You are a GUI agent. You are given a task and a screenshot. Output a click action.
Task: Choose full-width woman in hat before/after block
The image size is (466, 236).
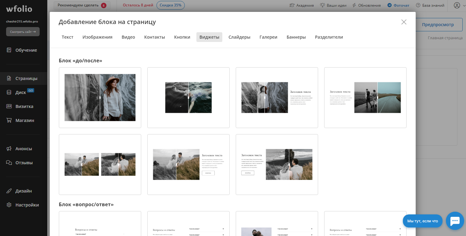click(100, 98)
